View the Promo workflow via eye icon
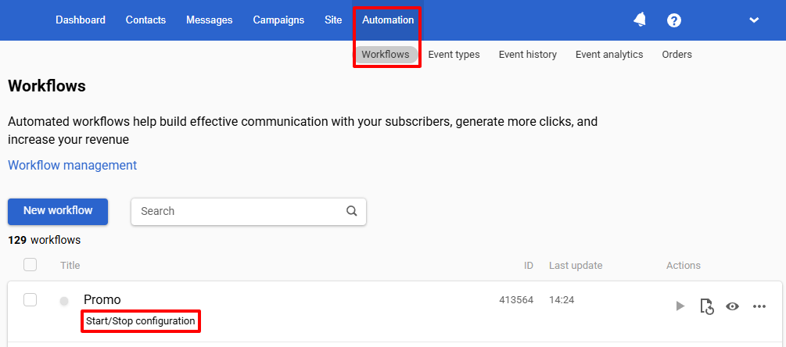786x347 pixels. click(x=733, y=306)
